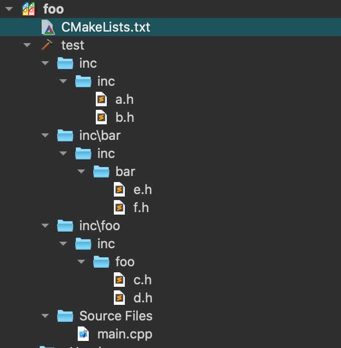Collapse the bar subfolder

81,171
